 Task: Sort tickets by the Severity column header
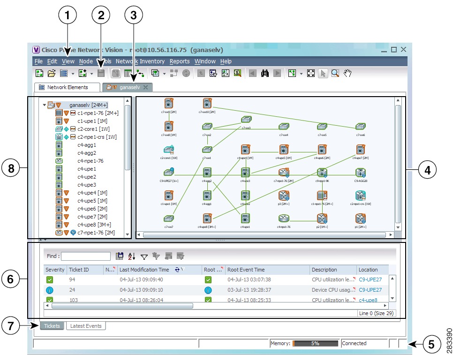coord(55,270)
